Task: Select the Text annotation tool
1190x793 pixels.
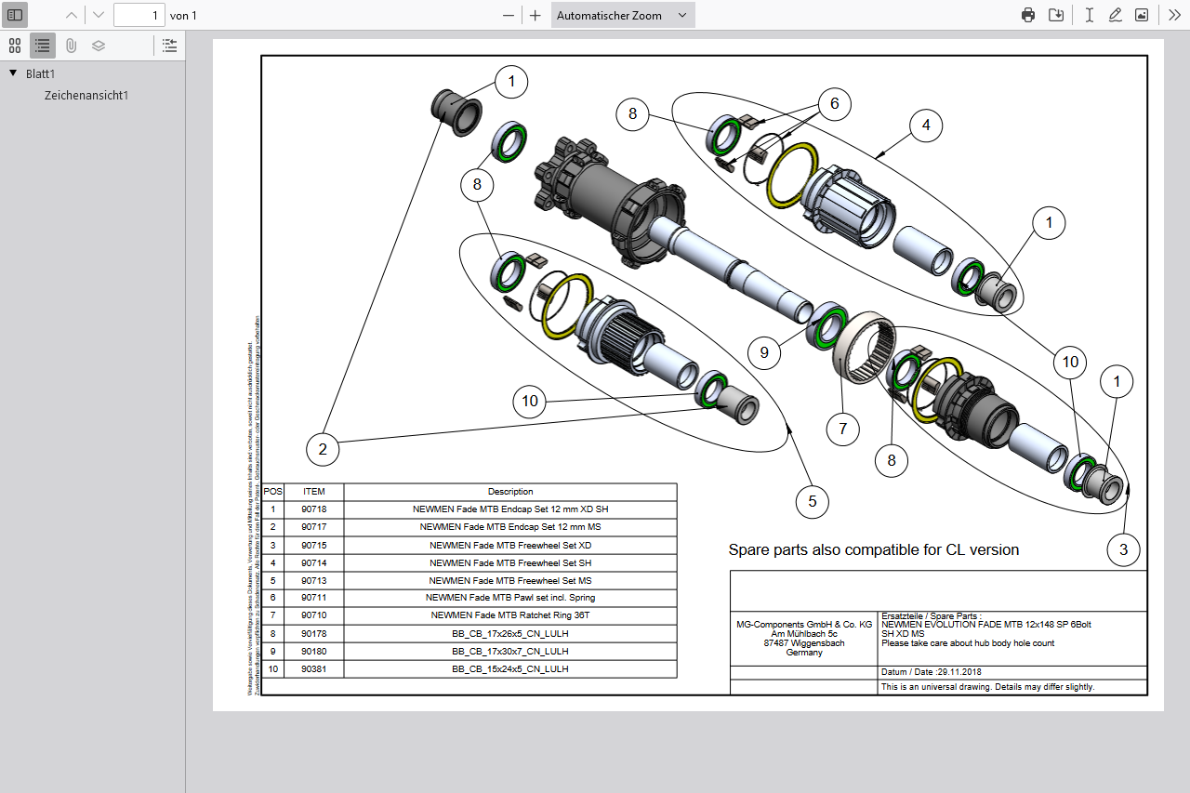Action: [x=1090, y=15]
